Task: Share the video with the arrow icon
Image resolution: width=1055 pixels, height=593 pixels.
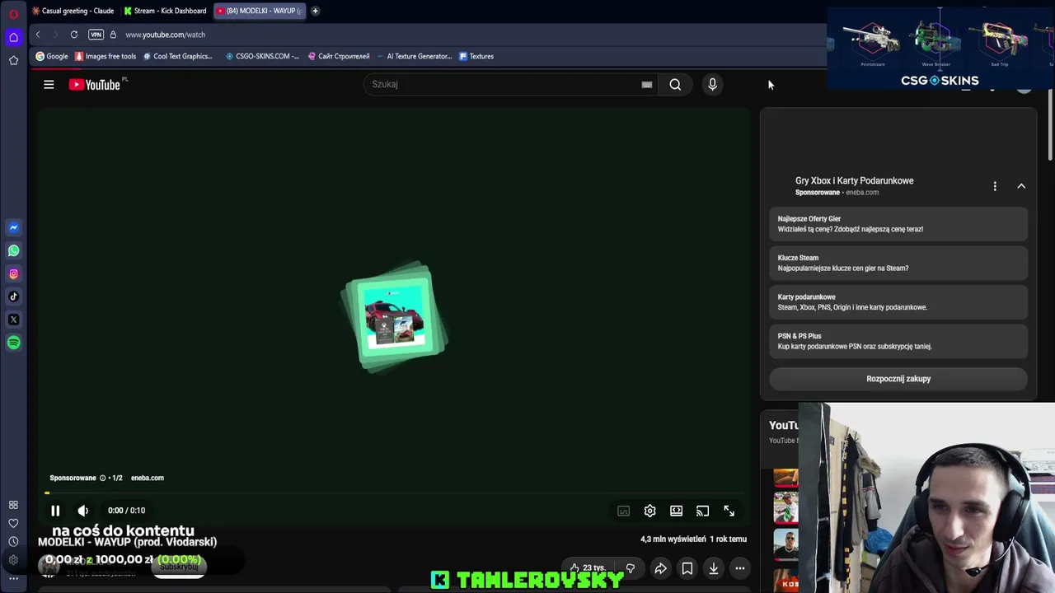Action: click(x=661, y=568)
